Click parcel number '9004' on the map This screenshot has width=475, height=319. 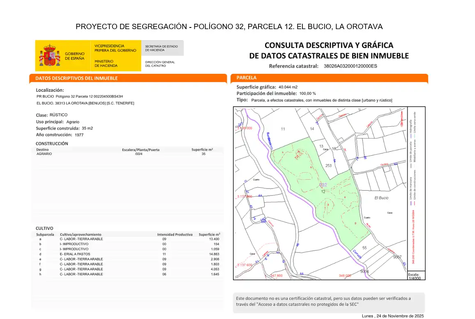364,271
